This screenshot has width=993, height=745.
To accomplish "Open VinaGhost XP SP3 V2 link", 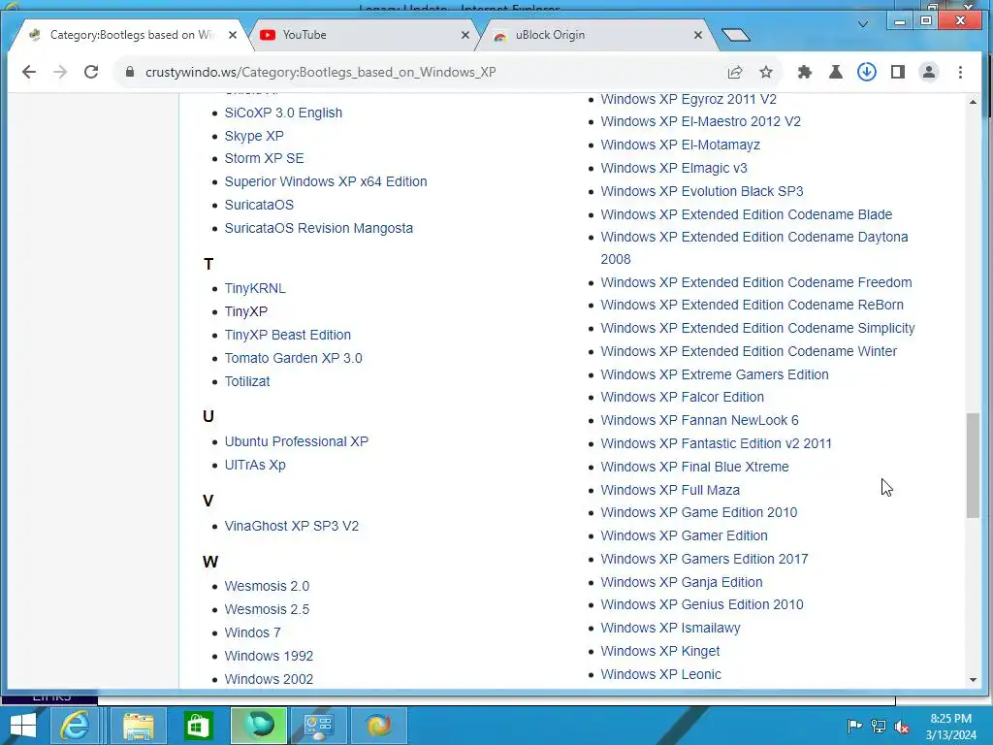I will 291,526.
